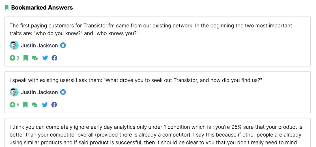Click the upvote count 5 on the second answer
Screen dimensions: 316x147
click(x=18, y=105)
